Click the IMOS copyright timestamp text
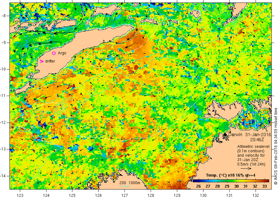 click(275, 146)
